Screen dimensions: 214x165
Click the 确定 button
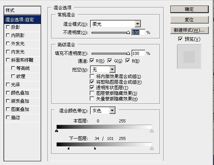click(x=189, y=9)
